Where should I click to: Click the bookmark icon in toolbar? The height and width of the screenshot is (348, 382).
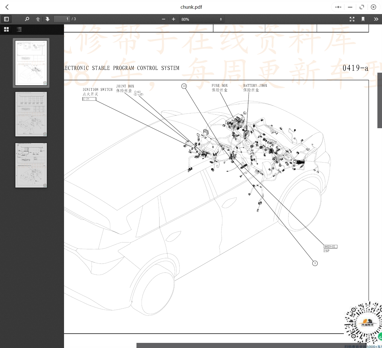363,19
